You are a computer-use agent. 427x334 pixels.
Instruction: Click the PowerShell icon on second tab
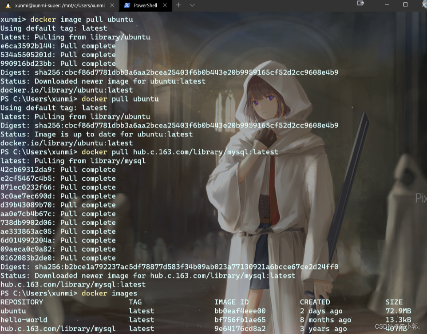[x=127, y=5]
